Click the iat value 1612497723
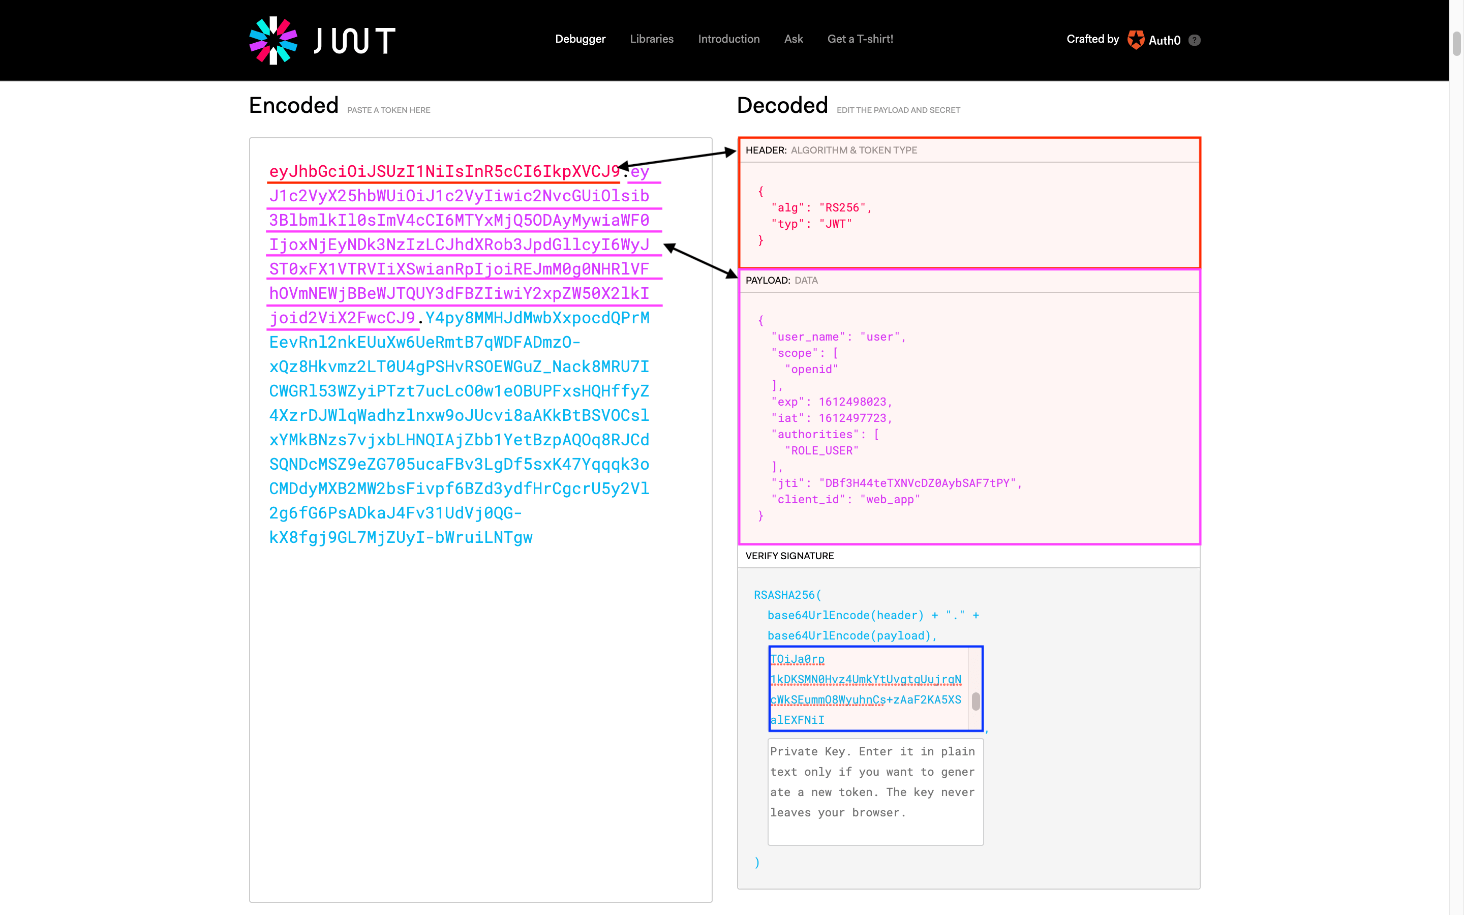The image size is (1464, 915). tap(852, 418)
